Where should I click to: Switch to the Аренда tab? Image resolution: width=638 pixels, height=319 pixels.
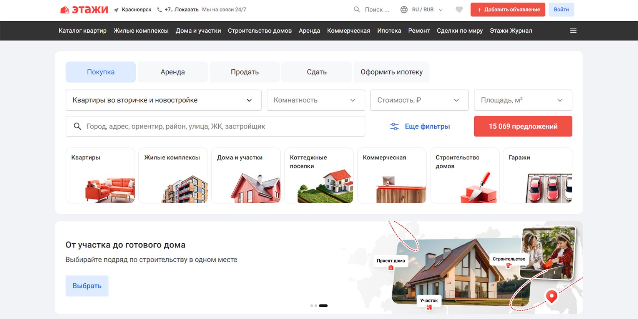(173, 72)
